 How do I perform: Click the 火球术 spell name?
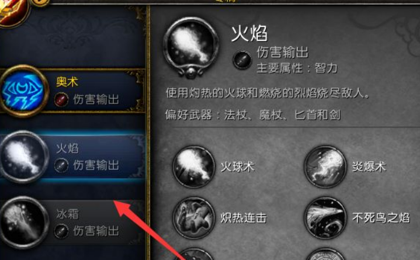click(x=237, y=167)
